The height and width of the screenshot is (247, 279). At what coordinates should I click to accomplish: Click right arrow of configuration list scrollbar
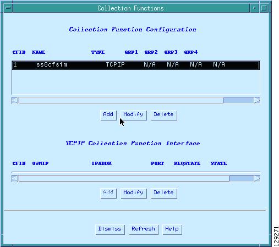pyautogui.click(x=257, y=101)
